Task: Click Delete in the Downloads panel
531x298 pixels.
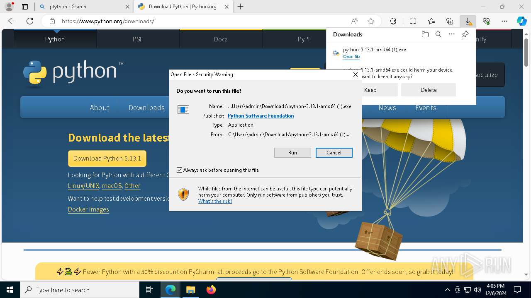Action: 429,90
